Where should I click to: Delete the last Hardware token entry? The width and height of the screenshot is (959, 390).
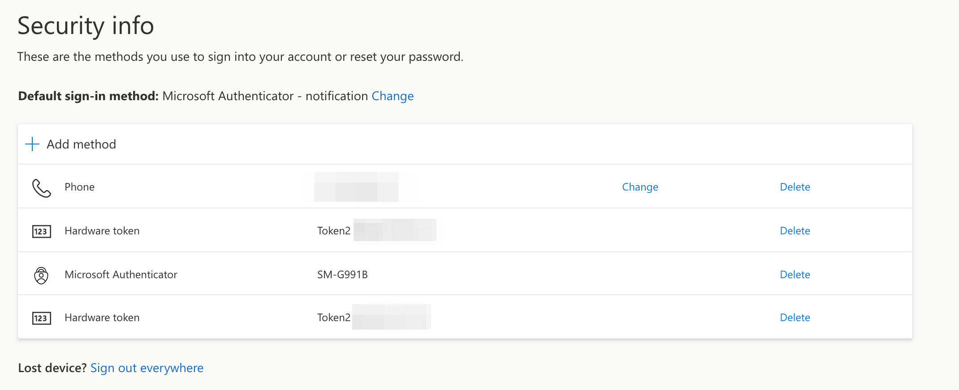point(795,318)
